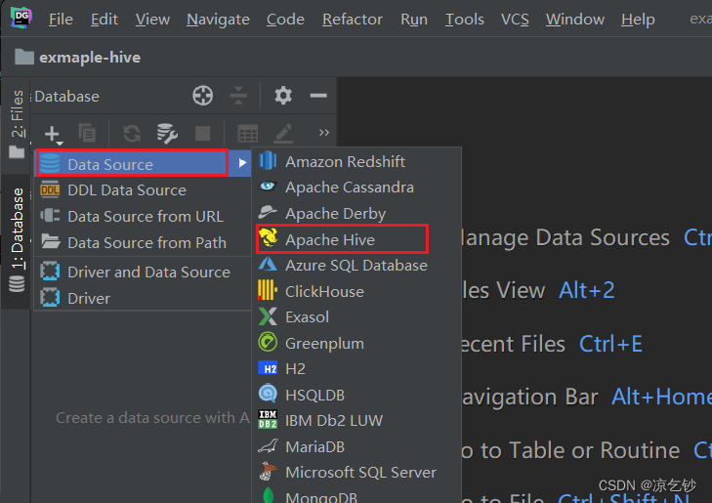Image resolution: width=712 pixels, height=503 pixels.
Task: Expand the Data Source submenu arrow
Action: point(242,163)
